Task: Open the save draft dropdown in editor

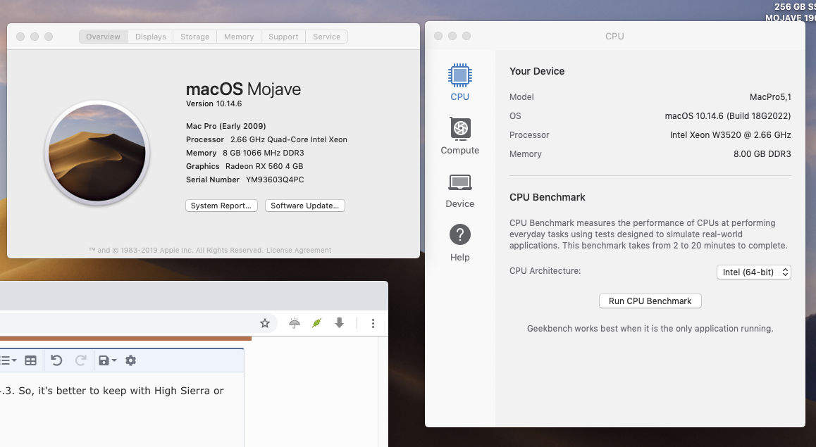Action: [x=107, y=360]
